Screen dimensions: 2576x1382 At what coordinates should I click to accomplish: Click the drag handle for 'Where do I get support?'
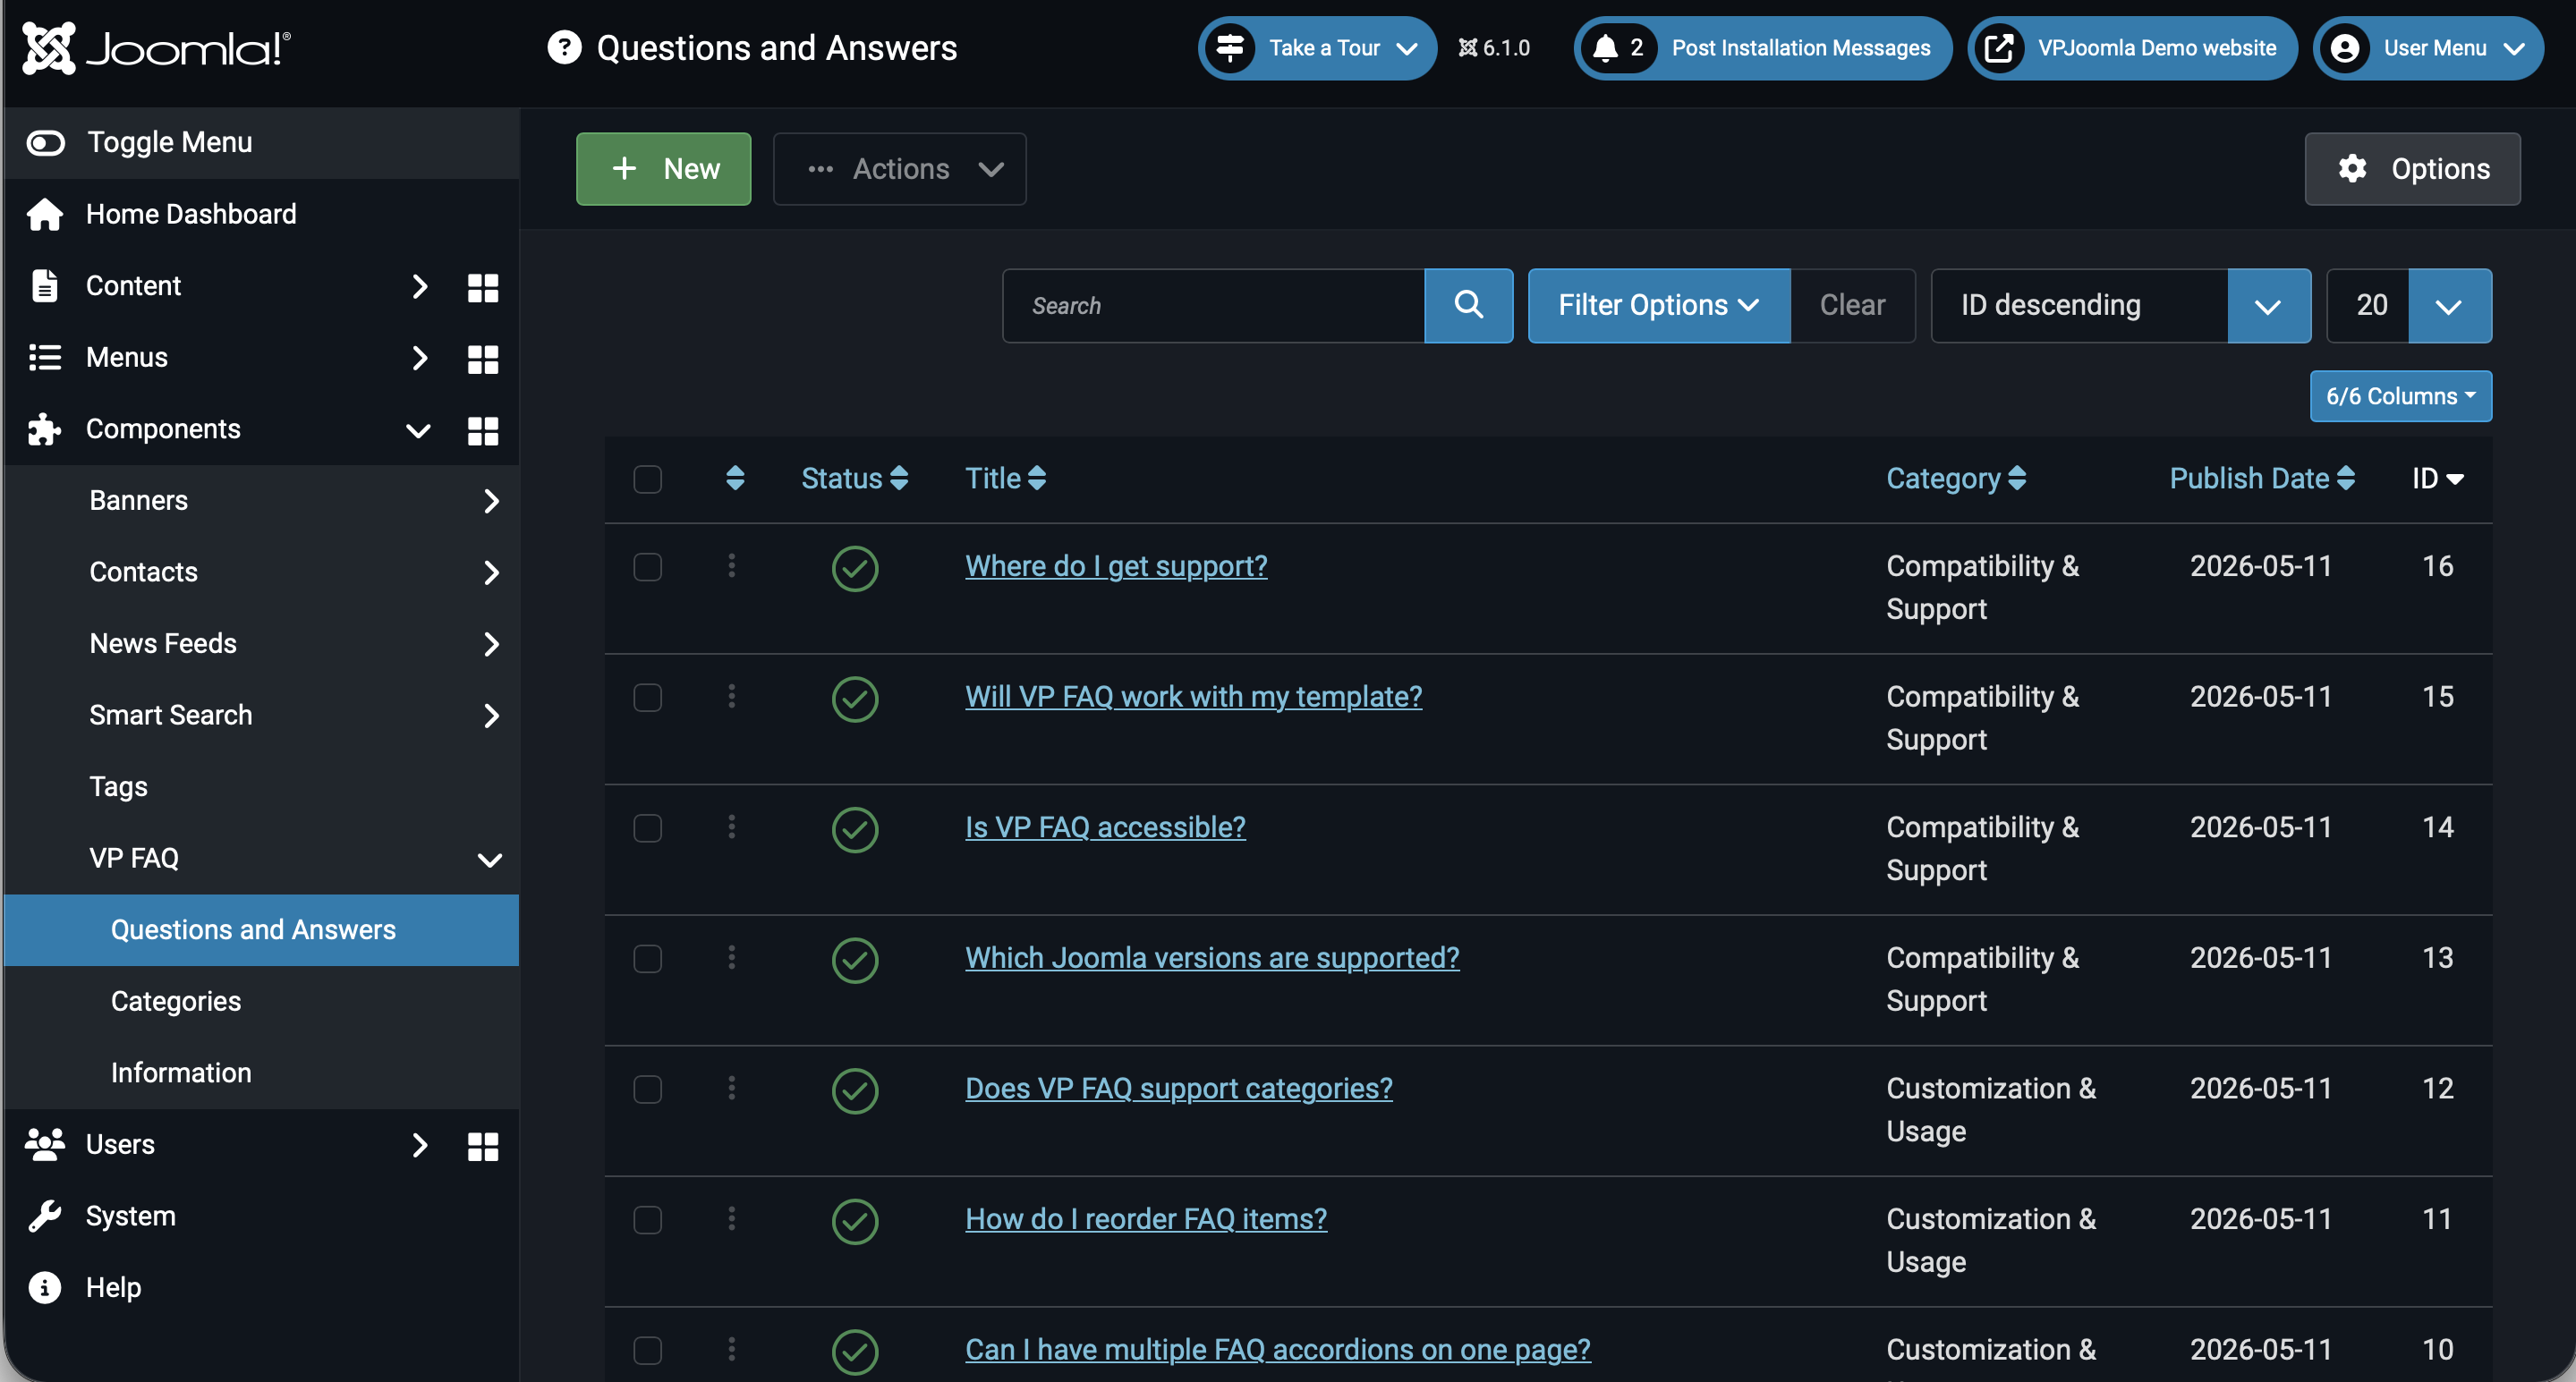pos(732,566)
